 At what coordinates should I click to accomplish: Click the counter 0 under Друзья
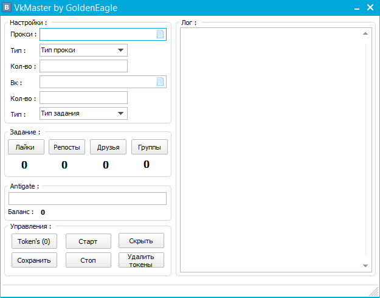click(x=106, y=165)
